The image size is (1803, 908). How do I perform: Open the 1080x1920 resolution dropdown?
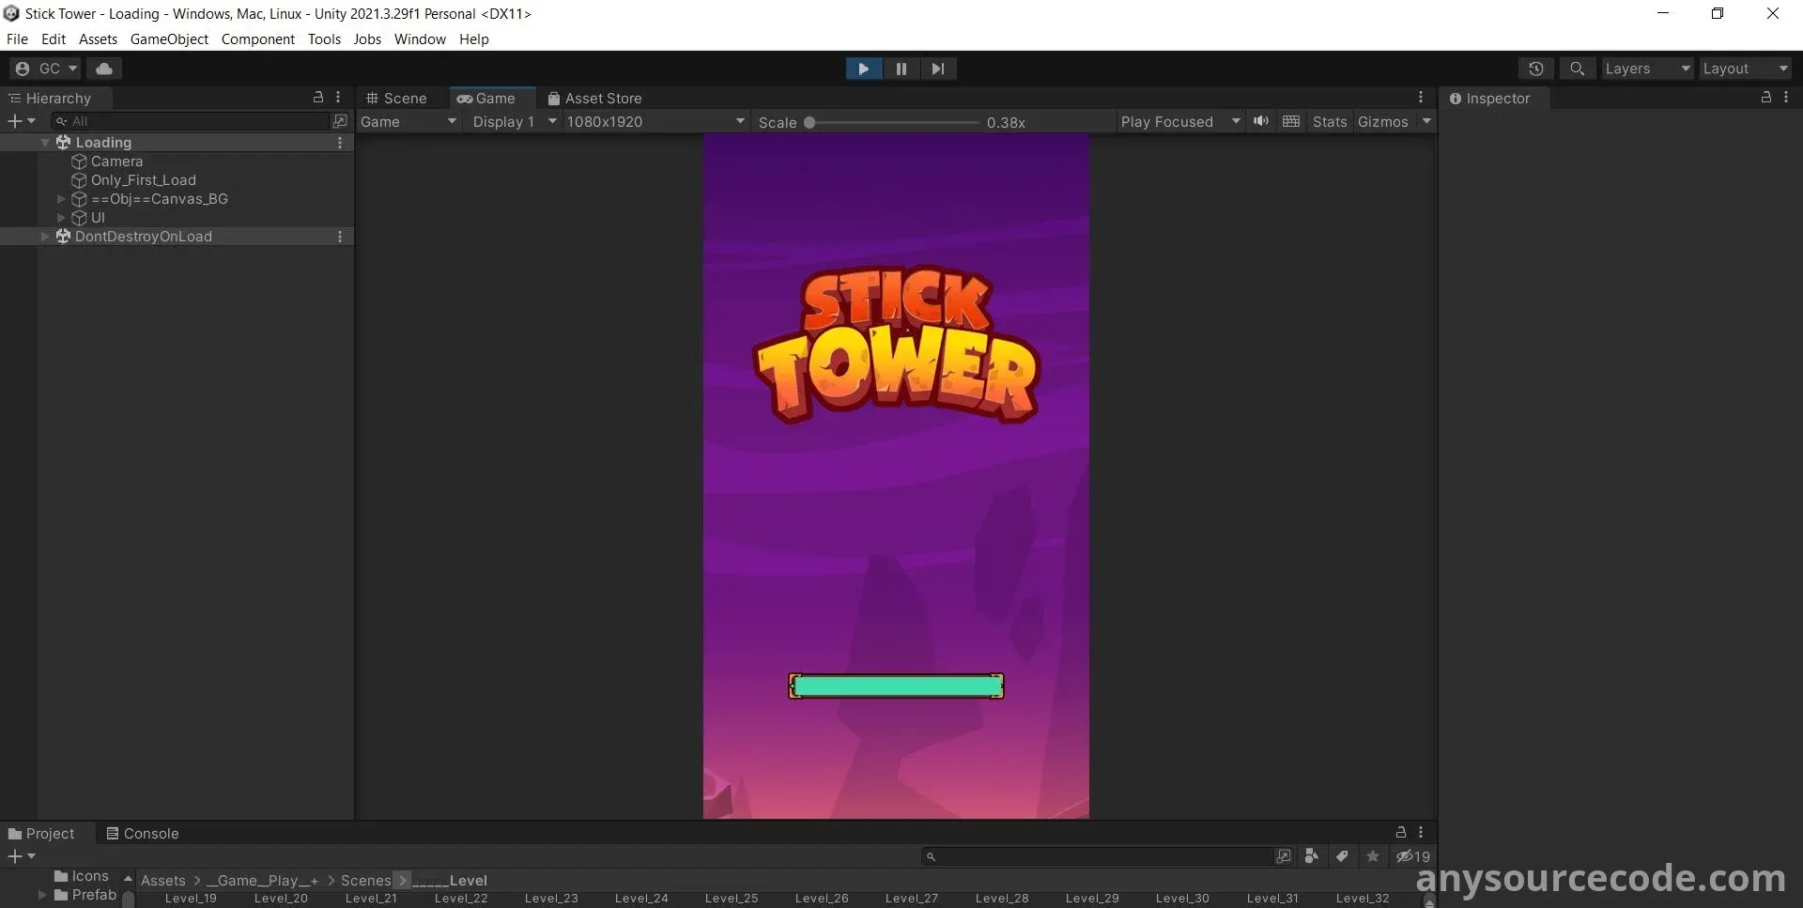coord(655,122)
